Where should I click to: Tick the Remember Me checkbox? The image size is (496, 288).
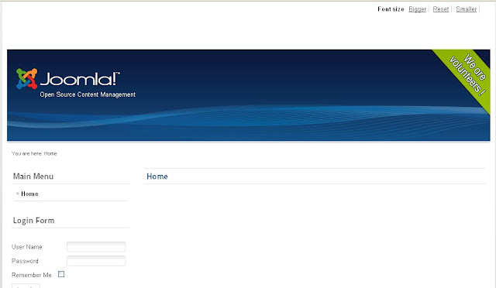click(x=61, y=274)
